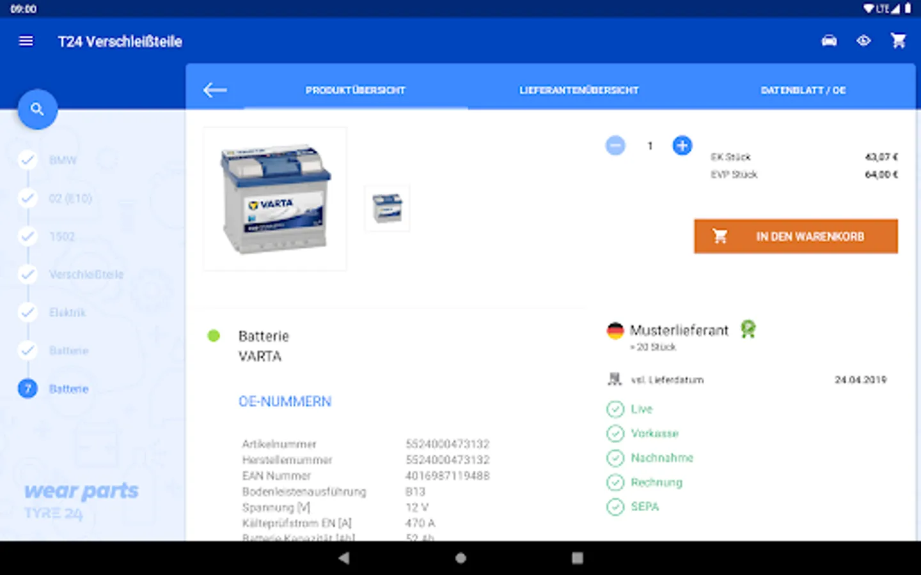Viewport: 921px width, 575px height.
Task: Click the Rechnung check icon
Action: point(615,482)
